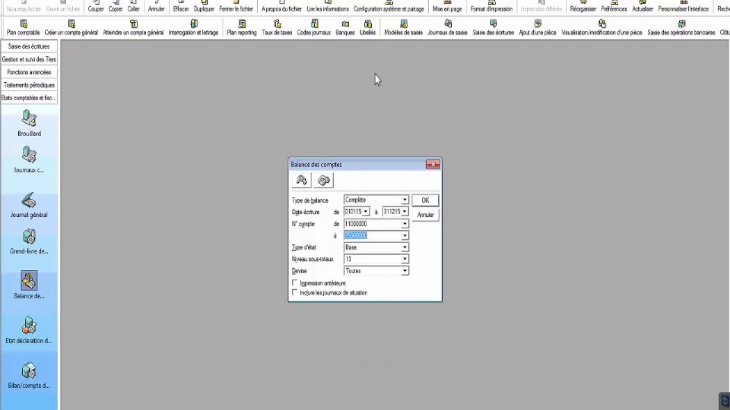The width and height of the screenshot is (730, 410).
Task: Open Grand-livre de... sidebar icon
Action: [x=29, y=241]
